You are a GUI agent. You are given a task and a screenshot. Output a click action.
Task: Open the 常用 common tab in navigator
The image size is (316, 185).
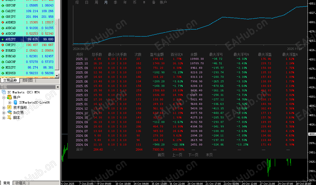[x=6, y=183]
